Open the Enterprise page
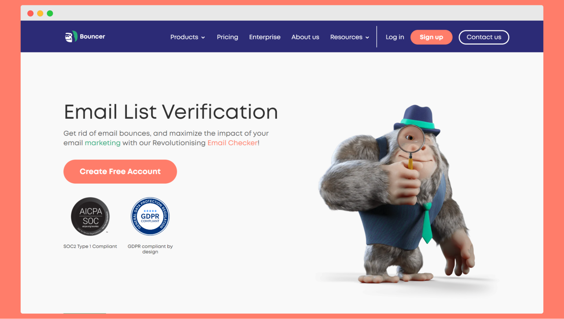This screenshot has width=564, height=319. tap(265, 37)
